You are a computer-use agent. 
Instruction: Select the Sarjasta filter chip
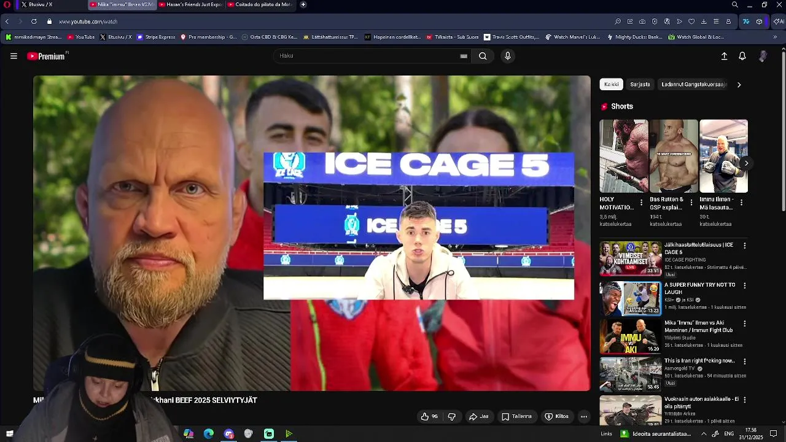click(640, 84)
